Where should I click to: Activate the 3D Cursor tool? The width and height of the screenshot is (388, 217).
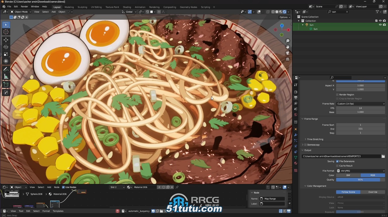(6, 32)
